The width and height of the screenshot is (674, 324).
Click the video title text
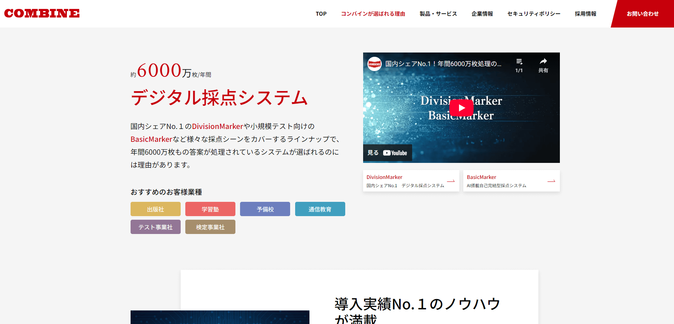coord(443,64)
